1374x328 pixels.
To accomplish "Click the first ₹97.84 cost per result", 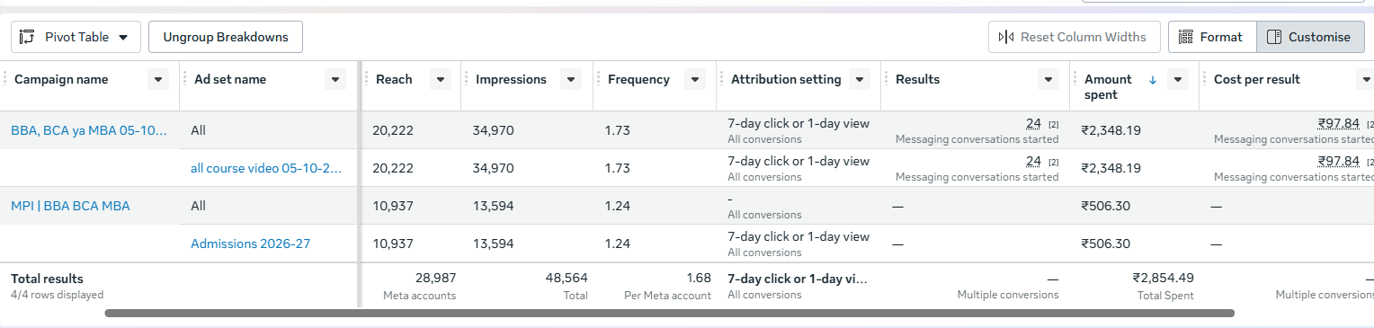I will pos(1338,123).
